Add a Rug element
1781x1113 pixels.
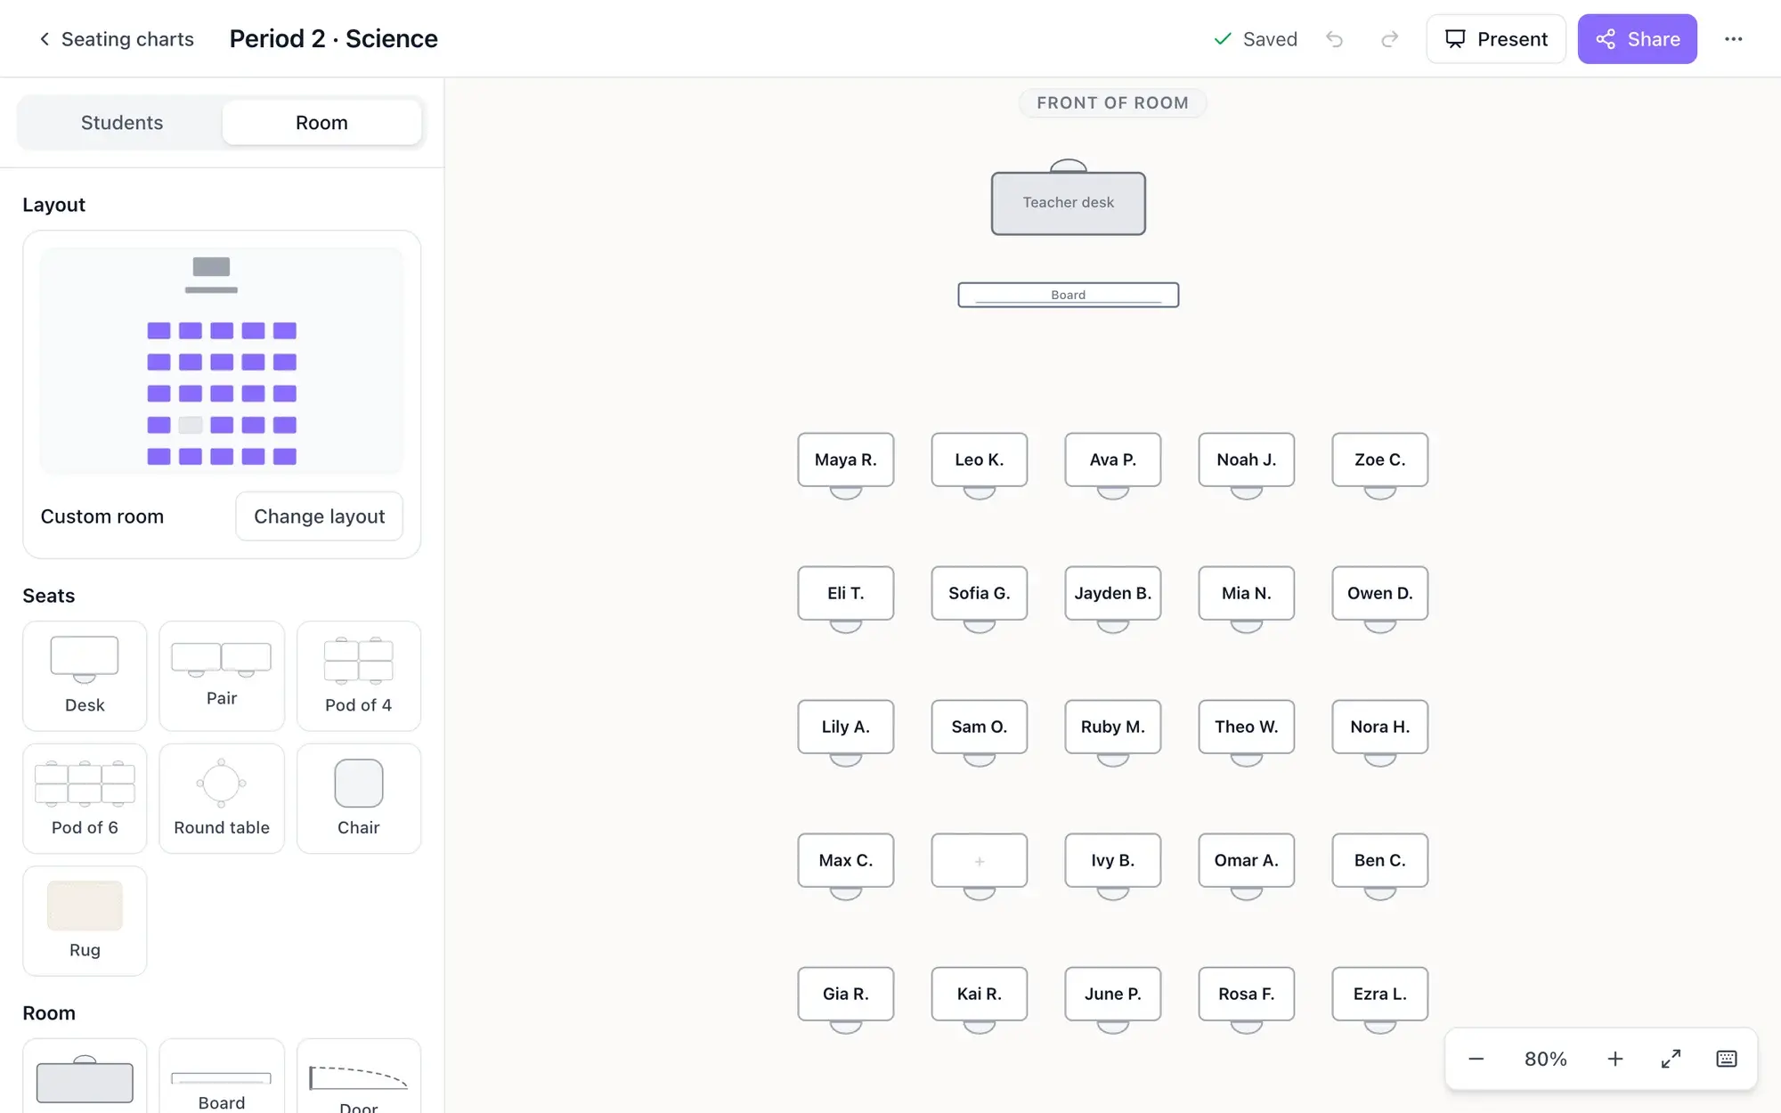pos(85,921)
